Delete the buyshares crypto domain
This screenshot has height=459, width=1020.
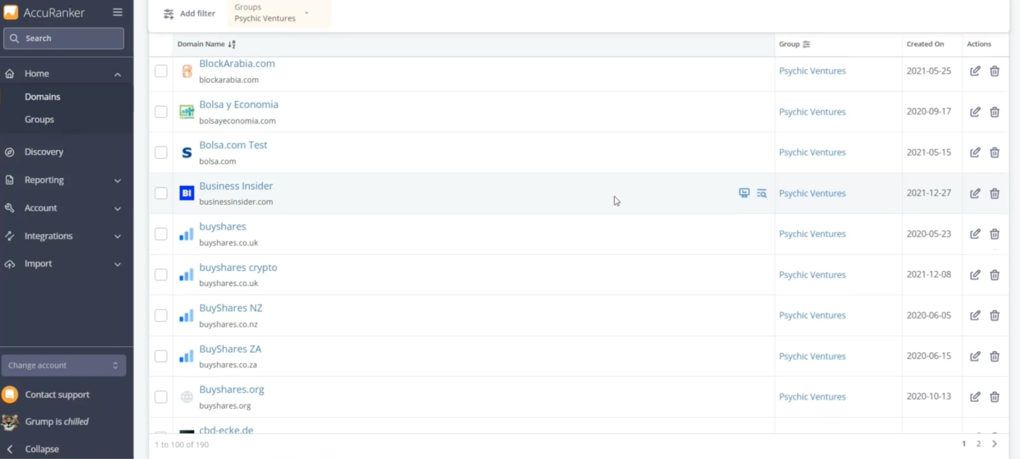[994, 274]
